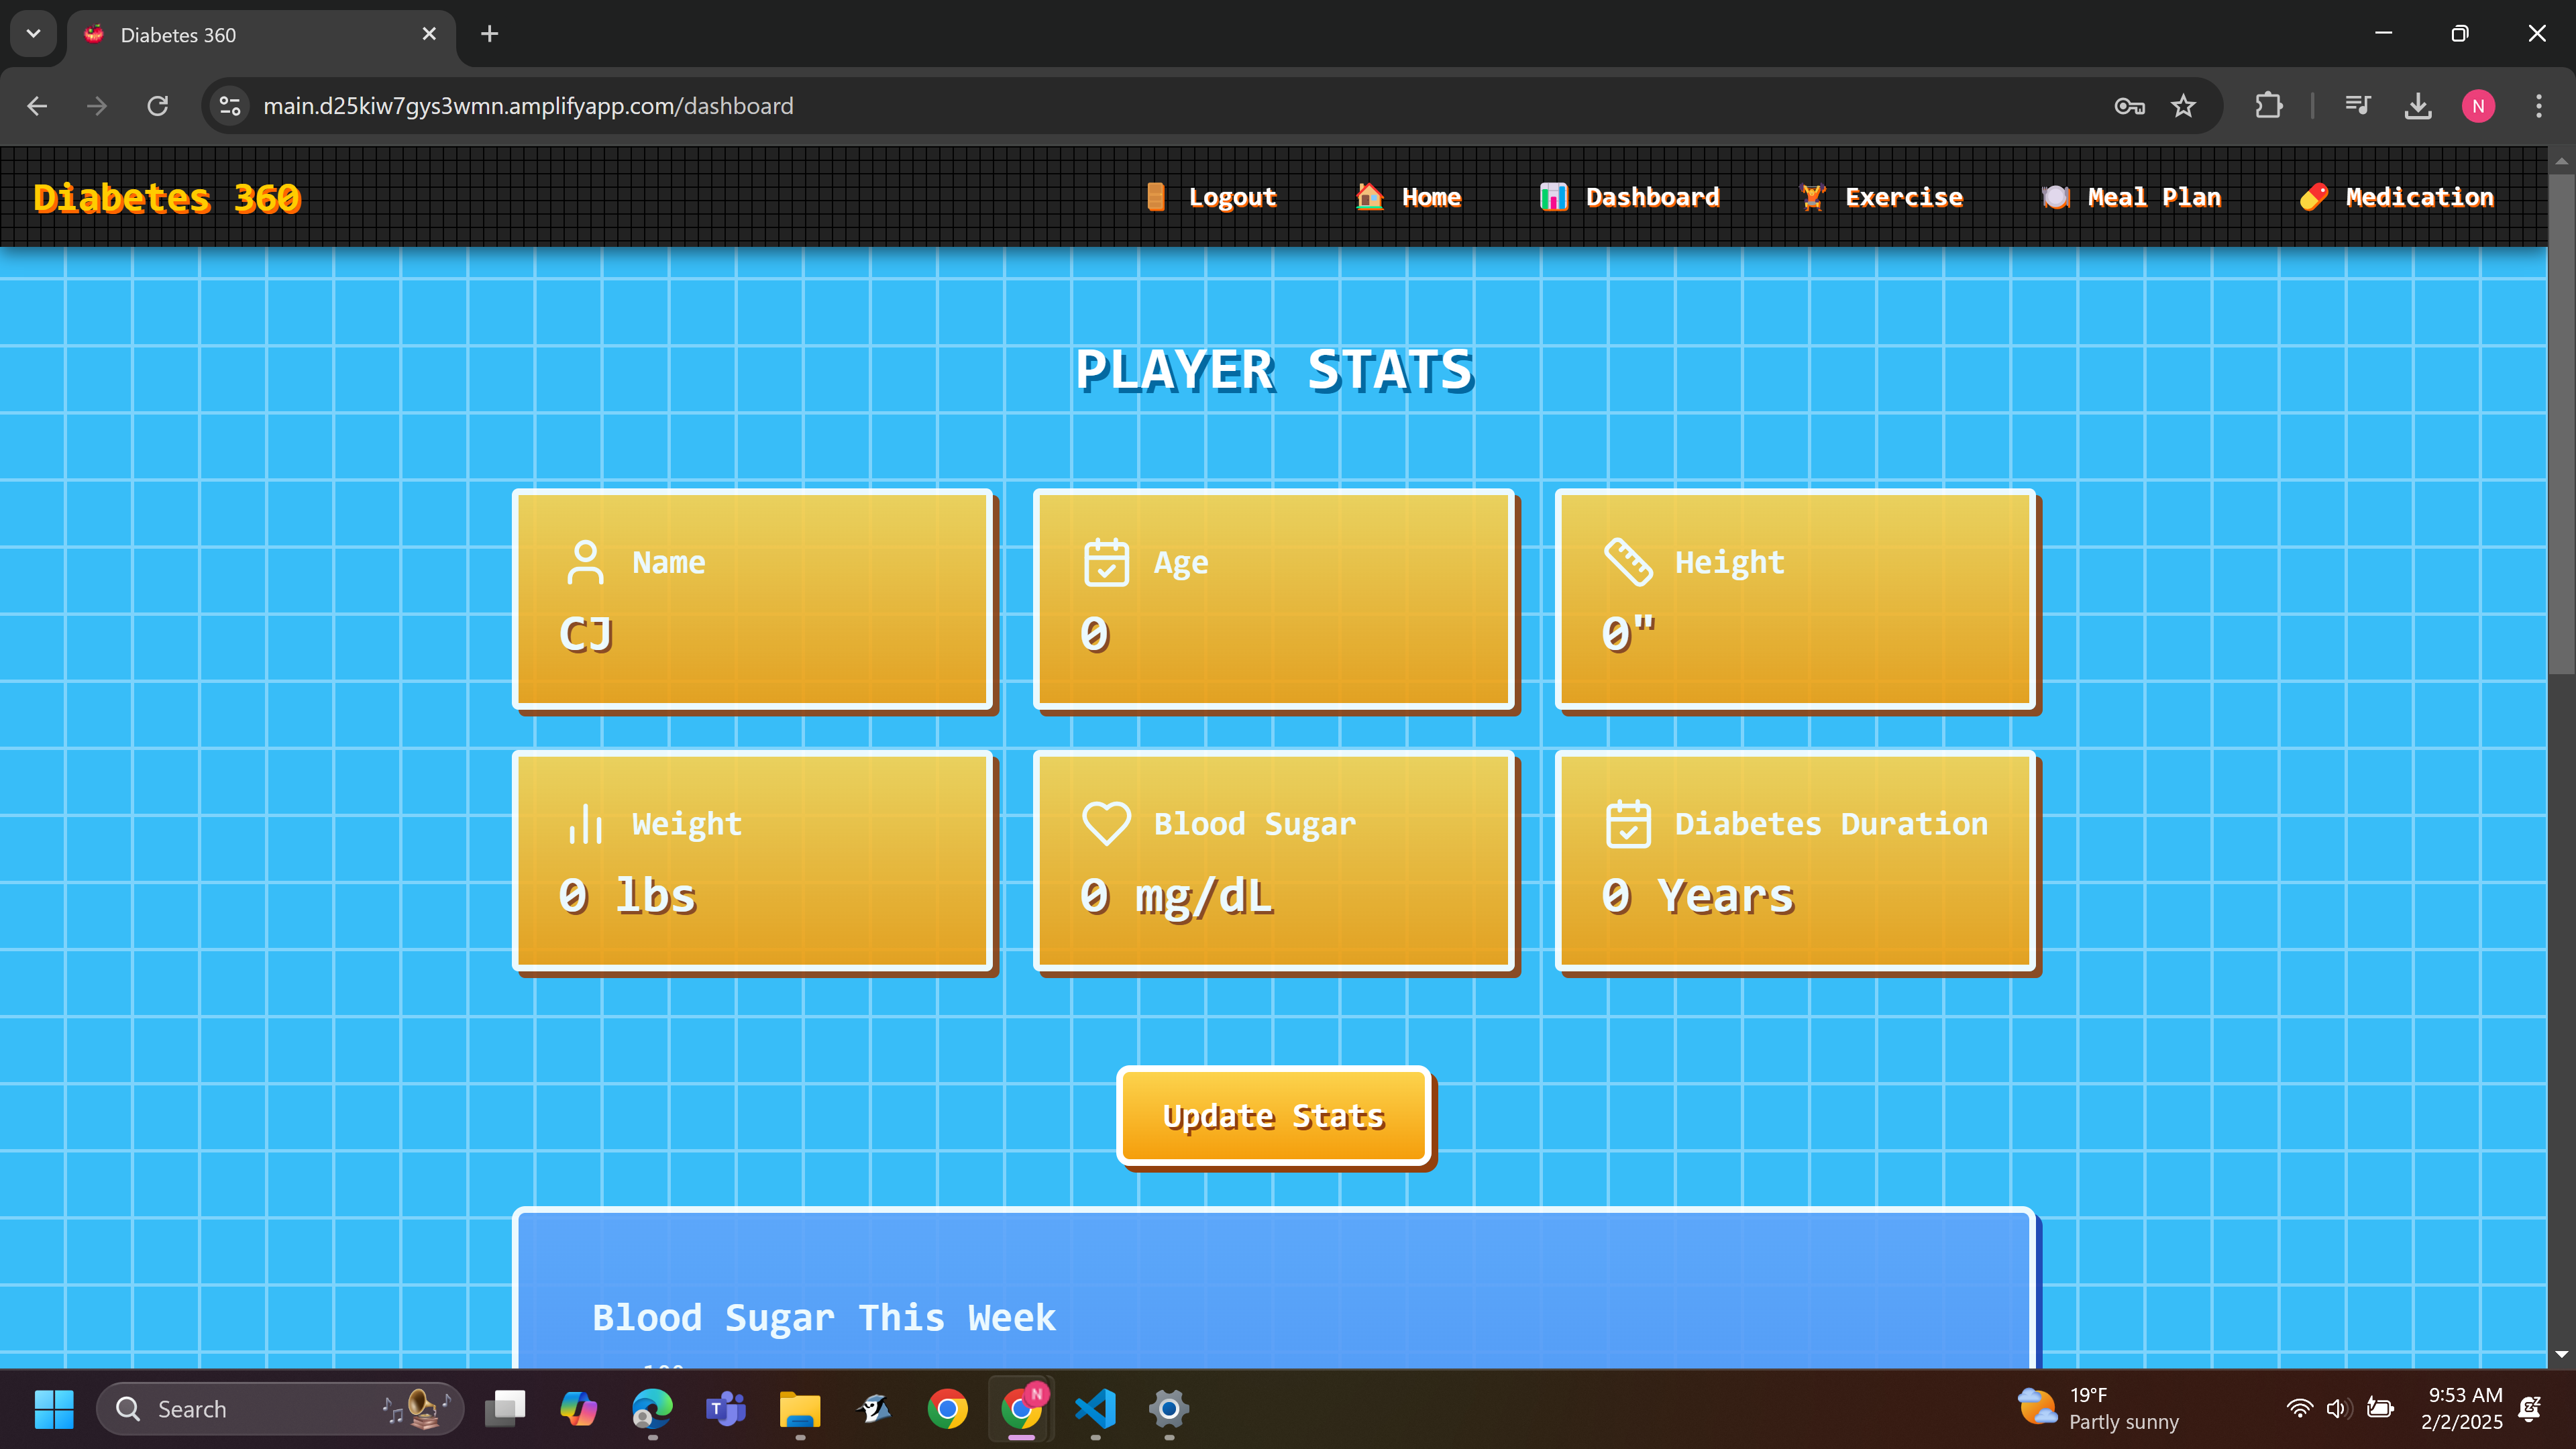Click the Meal Plan plate icon
The image size is (2576, 1449).
2055,197
